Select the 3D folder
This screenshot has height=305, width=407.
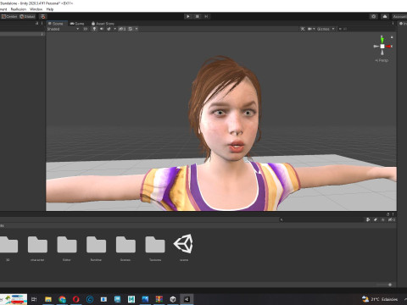pyautogui.click(x=8, y=247)
